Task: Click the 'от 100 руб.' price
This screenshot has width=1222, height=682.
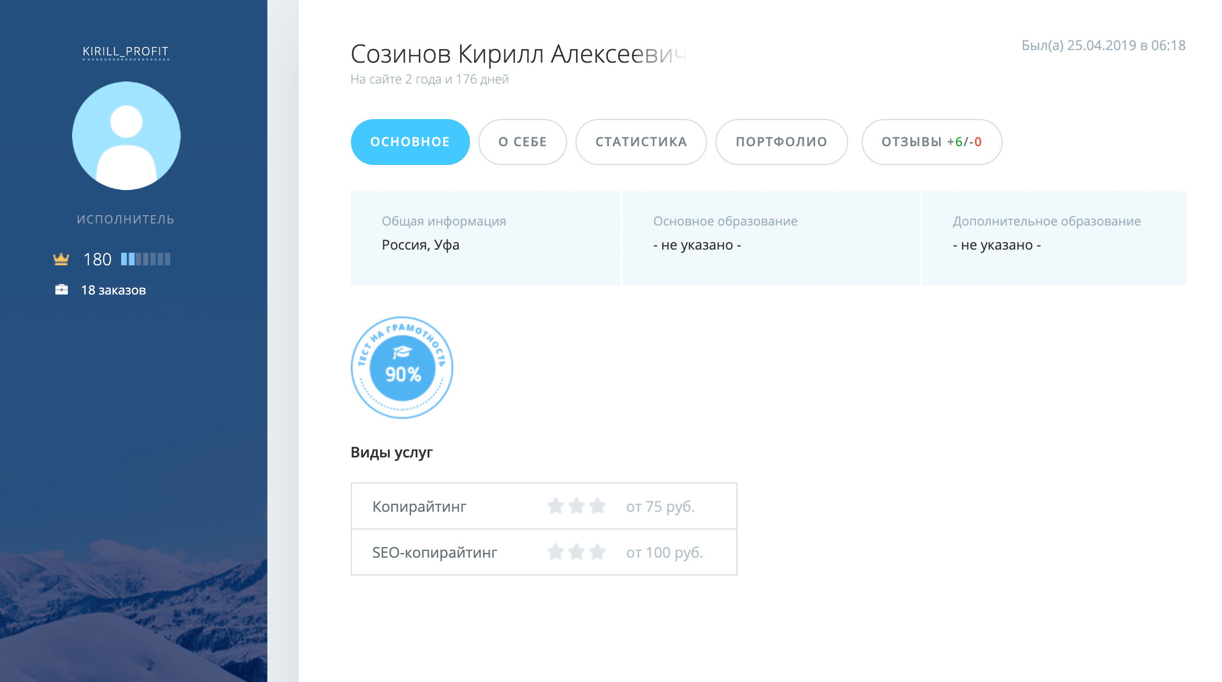Action: [664, 552]
